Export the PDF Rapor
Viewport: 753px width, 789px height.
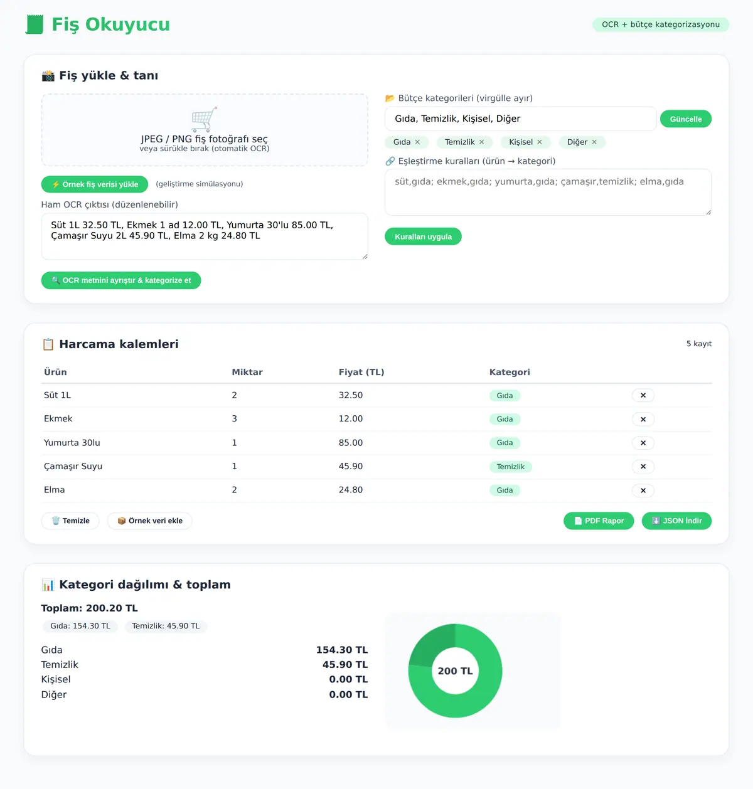point(599,521)
